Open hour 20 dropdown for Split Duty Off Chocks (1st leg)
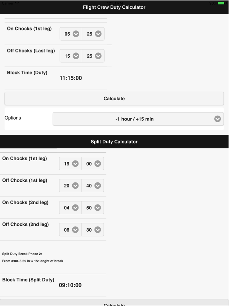 [x=70, y=186]
